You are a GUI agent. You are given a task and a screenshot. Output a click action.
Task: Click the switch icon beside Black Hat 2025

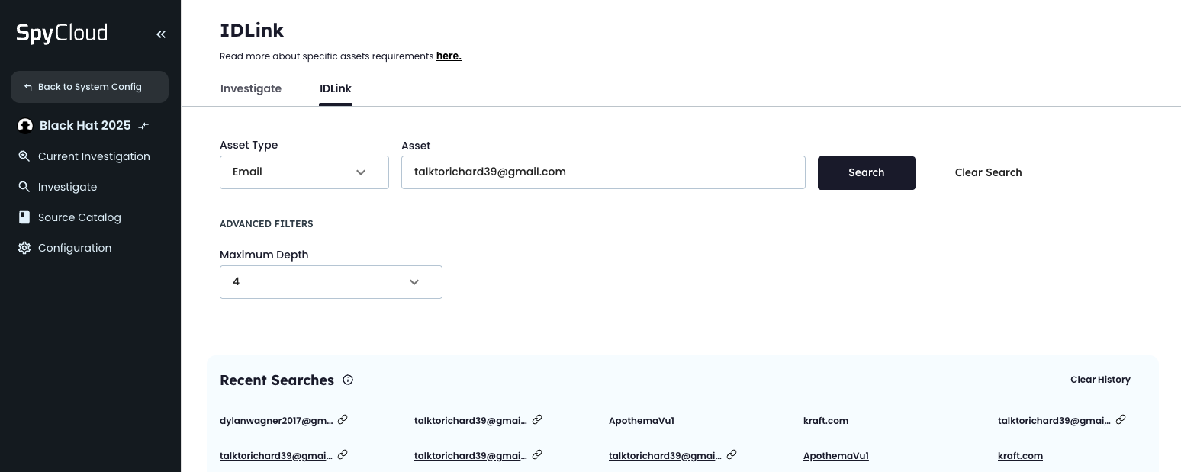[x=143, y=126]
